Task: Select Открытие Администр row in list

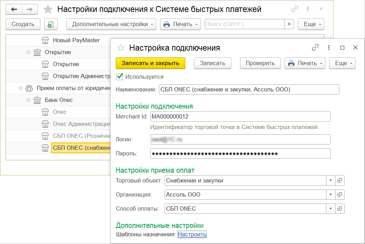Action: pyautogui.click(x=58, y=76)
